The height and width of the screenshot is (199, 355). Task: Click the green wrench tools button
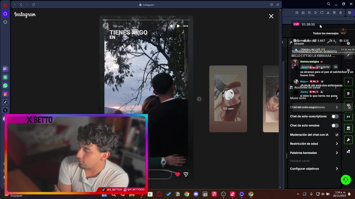click(x=348, y=140)
